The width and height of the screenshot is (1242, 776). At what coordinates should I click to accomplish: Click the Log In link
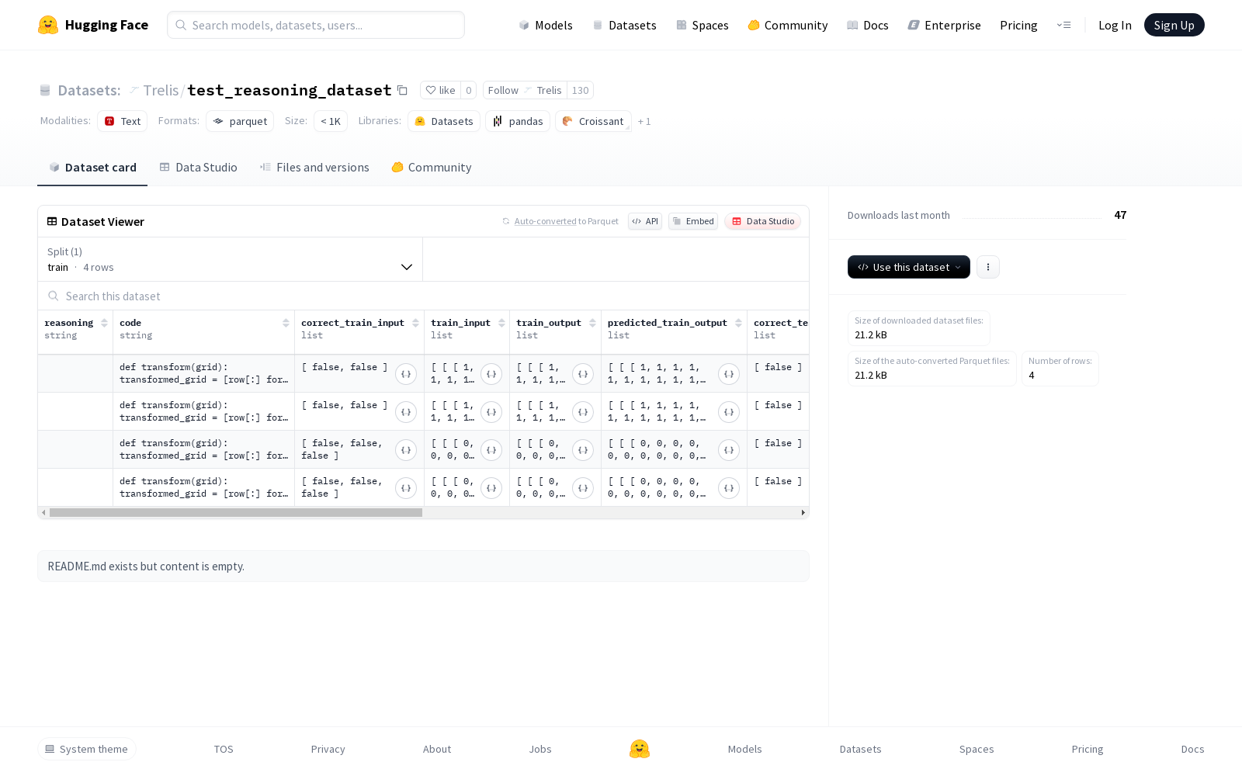point(1115,25)
